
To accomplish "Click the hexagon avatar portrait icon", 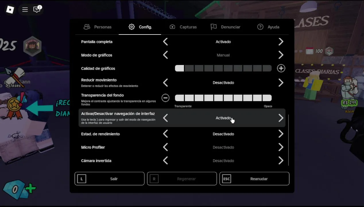I will (32, 46).
